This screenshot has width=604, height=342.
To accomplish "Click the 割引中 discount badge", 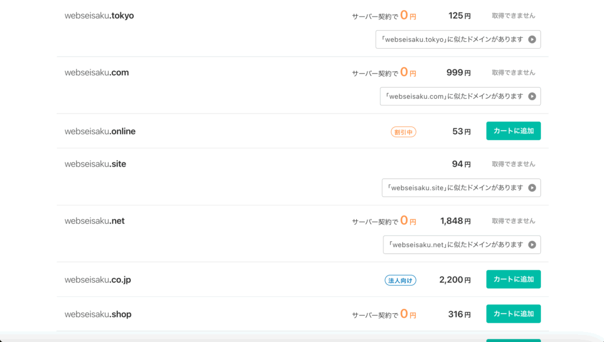I will (403, 132).
